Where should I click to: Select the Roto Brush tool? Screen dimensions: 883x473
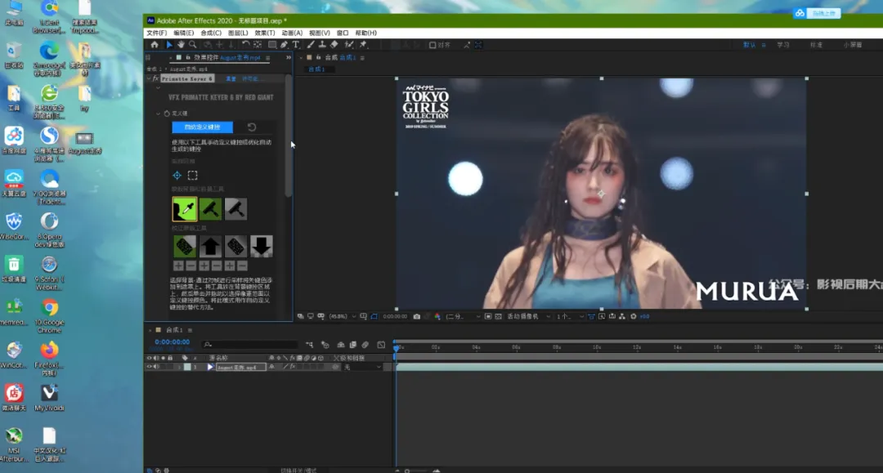click(349, 44)
